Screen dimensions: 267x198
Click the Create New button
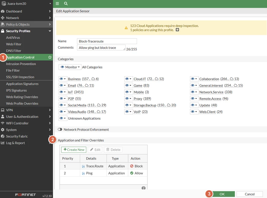[x=74, y=150]
